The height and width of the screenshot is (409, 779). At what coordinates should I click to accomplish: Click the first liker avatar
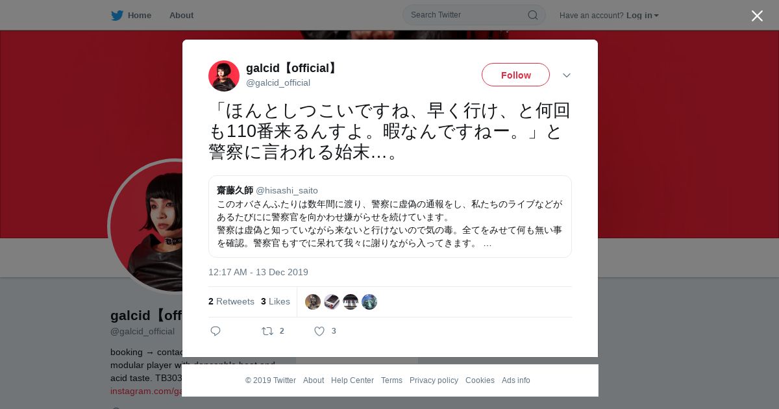tap(313, 302)
